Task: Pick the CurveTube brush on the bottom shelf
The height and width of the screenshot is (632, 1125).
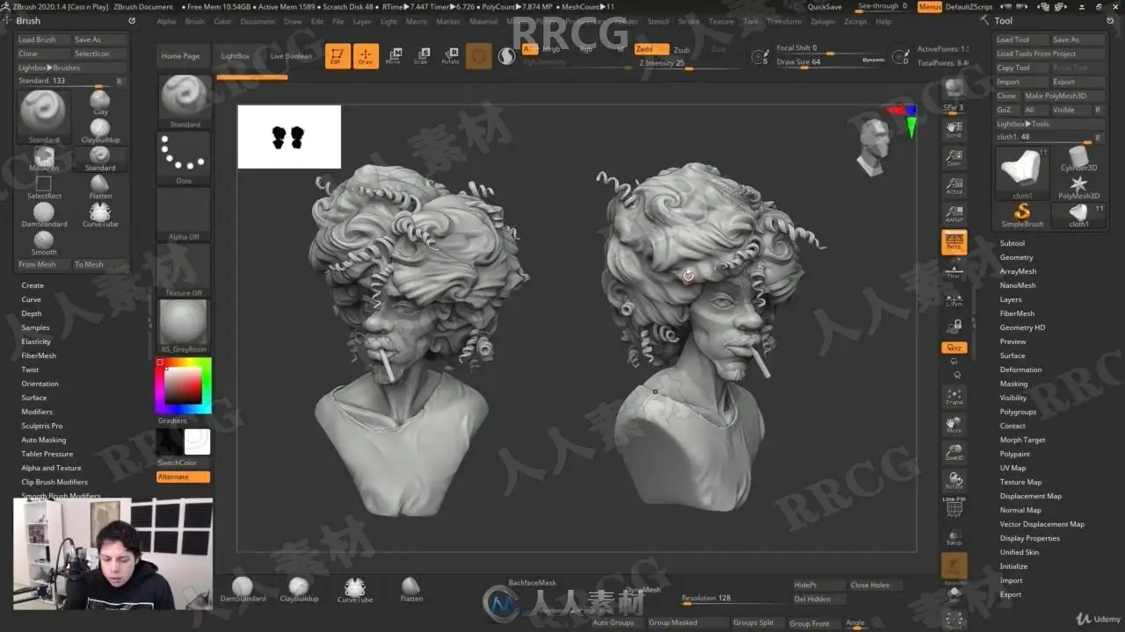Action: pos(355,589)
